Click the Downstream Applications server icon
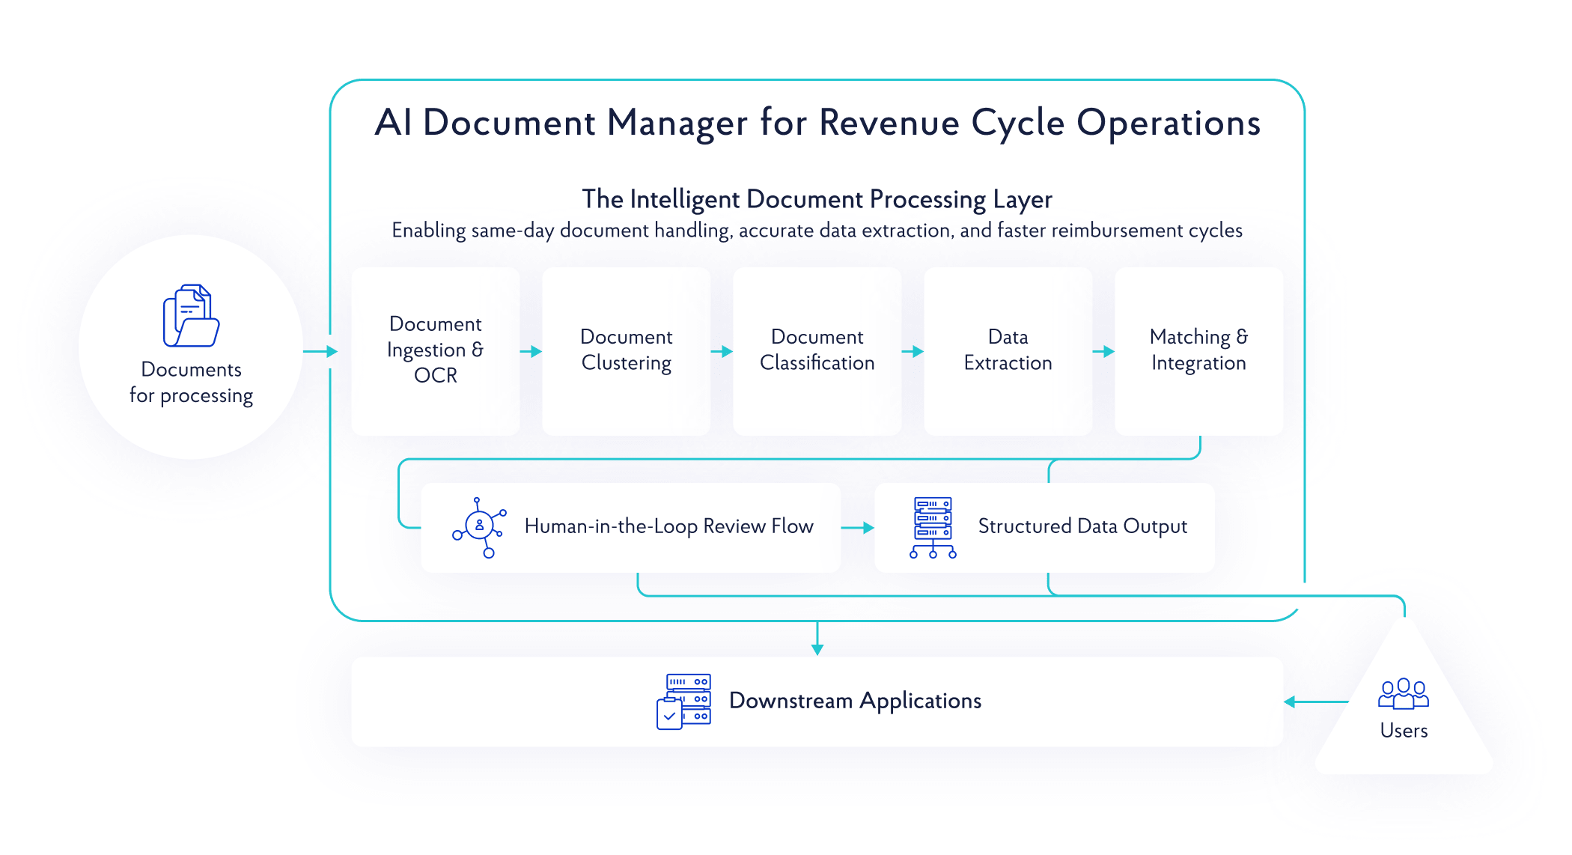The height and width of the screenshot is (855, 1572). click(683, 702)
